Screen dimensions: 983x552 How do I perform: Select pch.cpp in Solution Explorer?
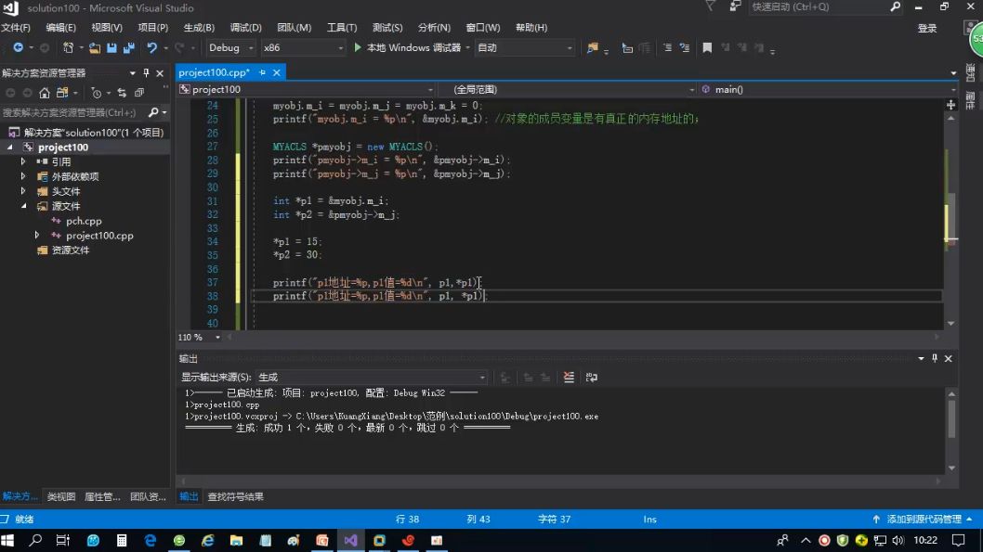coord(84,221)
